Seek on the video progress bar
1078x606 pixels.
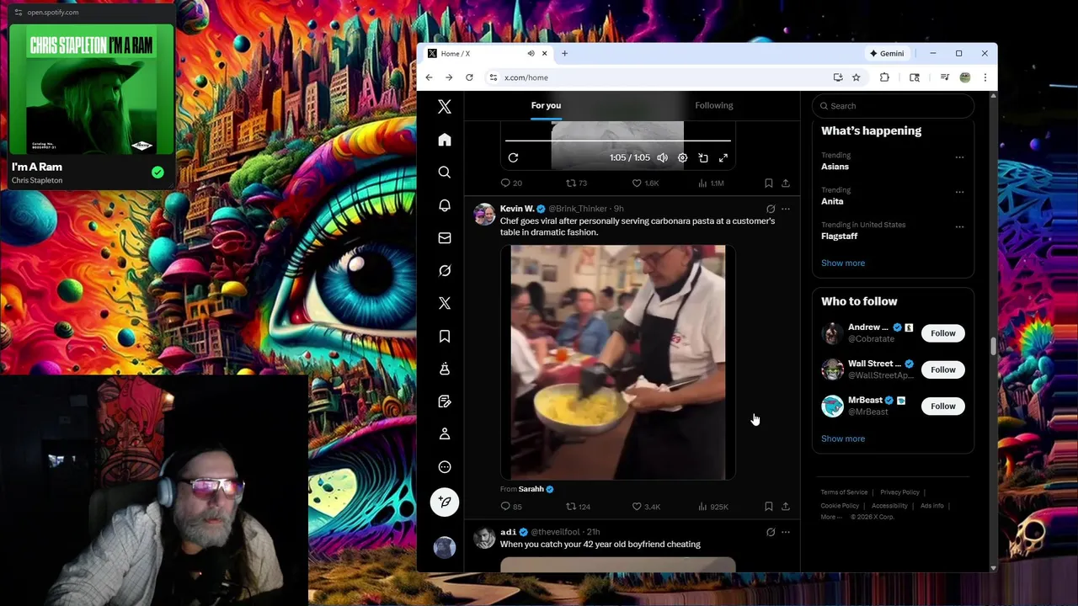(x=617, y=141)
